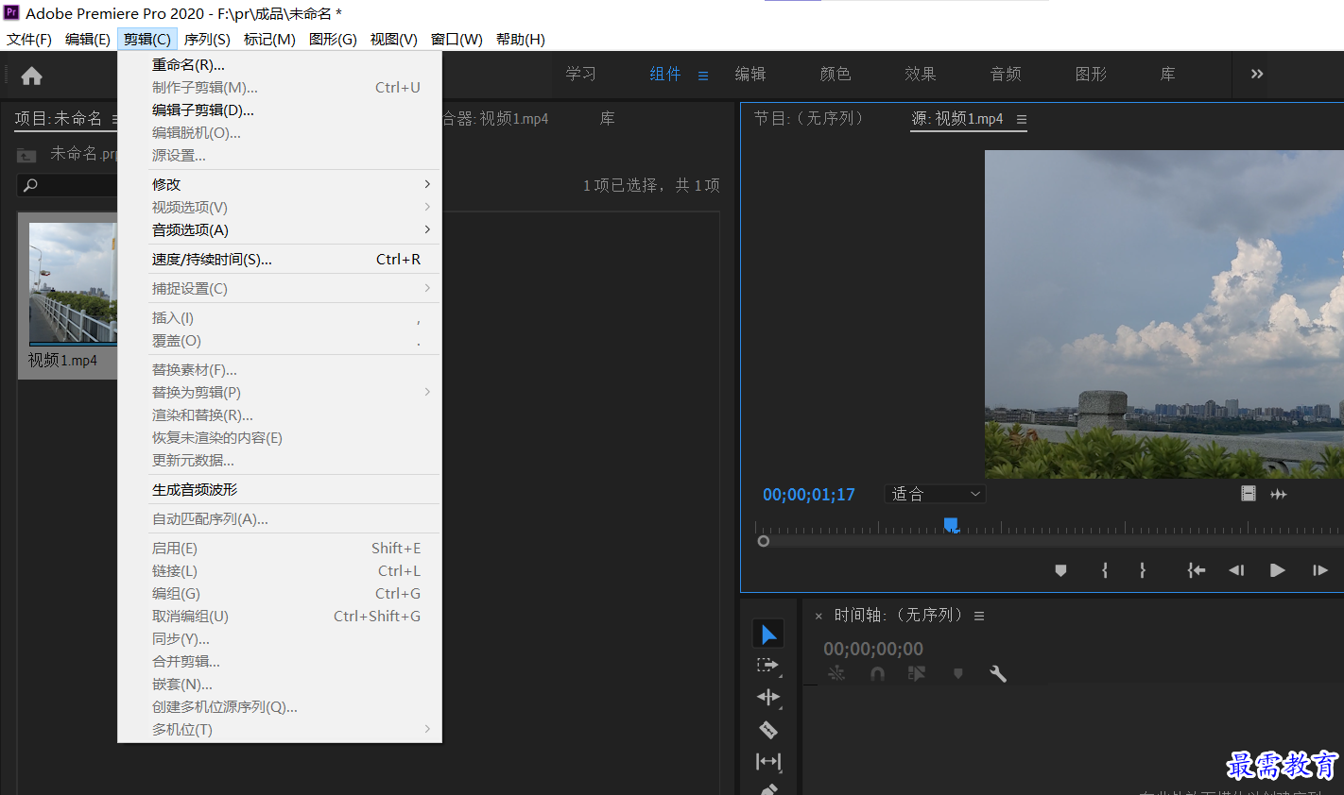Click the source zoom scroll bar handle

(764, 542)
